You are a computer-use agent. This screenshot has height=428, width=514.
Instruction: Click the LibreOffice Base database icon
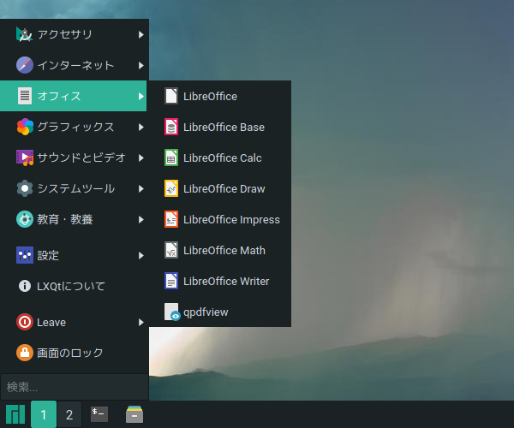tap(171, 127)
